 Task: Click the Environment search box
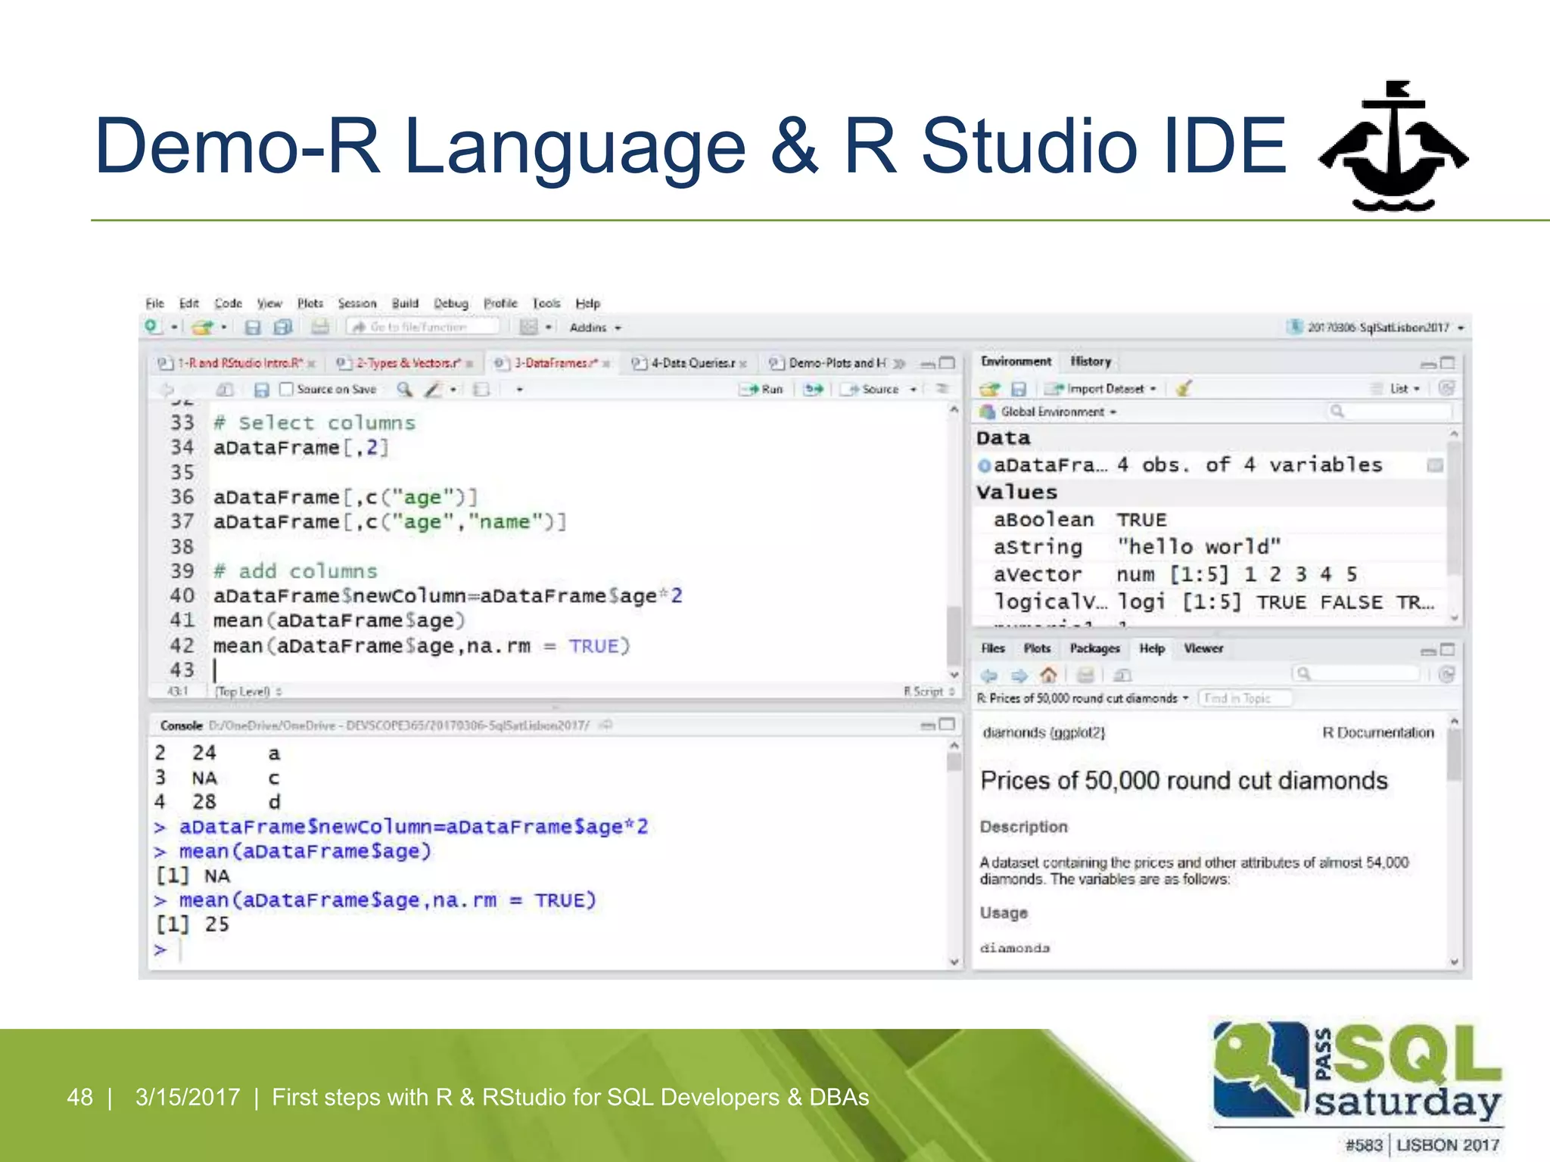tap(1390, 412)
